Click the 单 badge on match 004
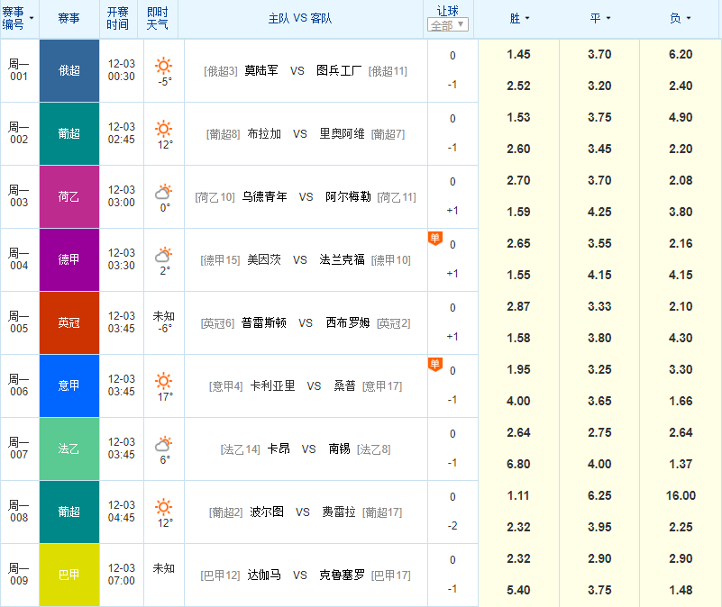Screen dimensions: 722x607 pyautogui.click(x=435, y=239)
